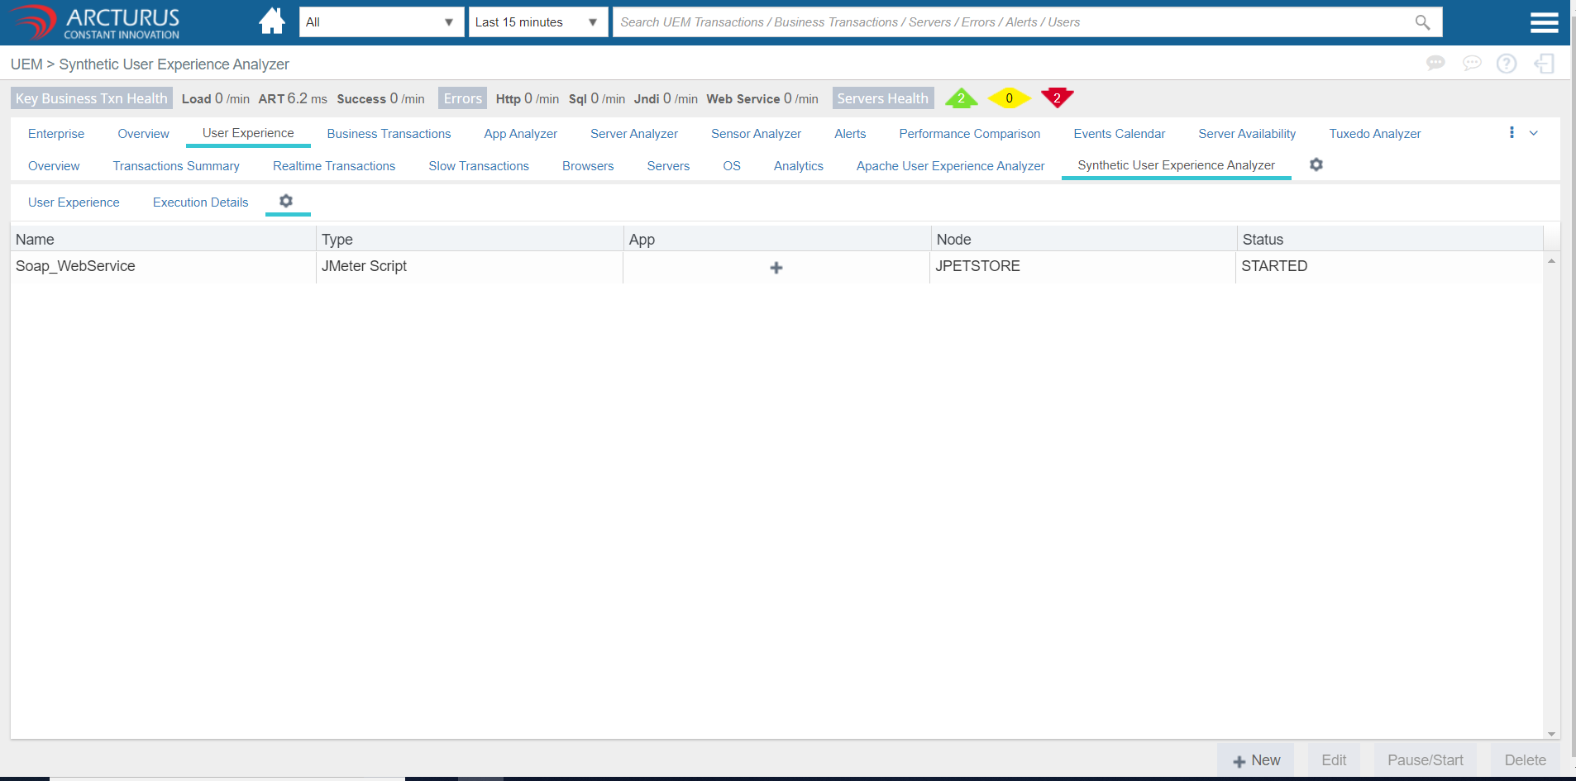Click the New button
The height and width of the screenshot is (781, 1576).
1256,760
